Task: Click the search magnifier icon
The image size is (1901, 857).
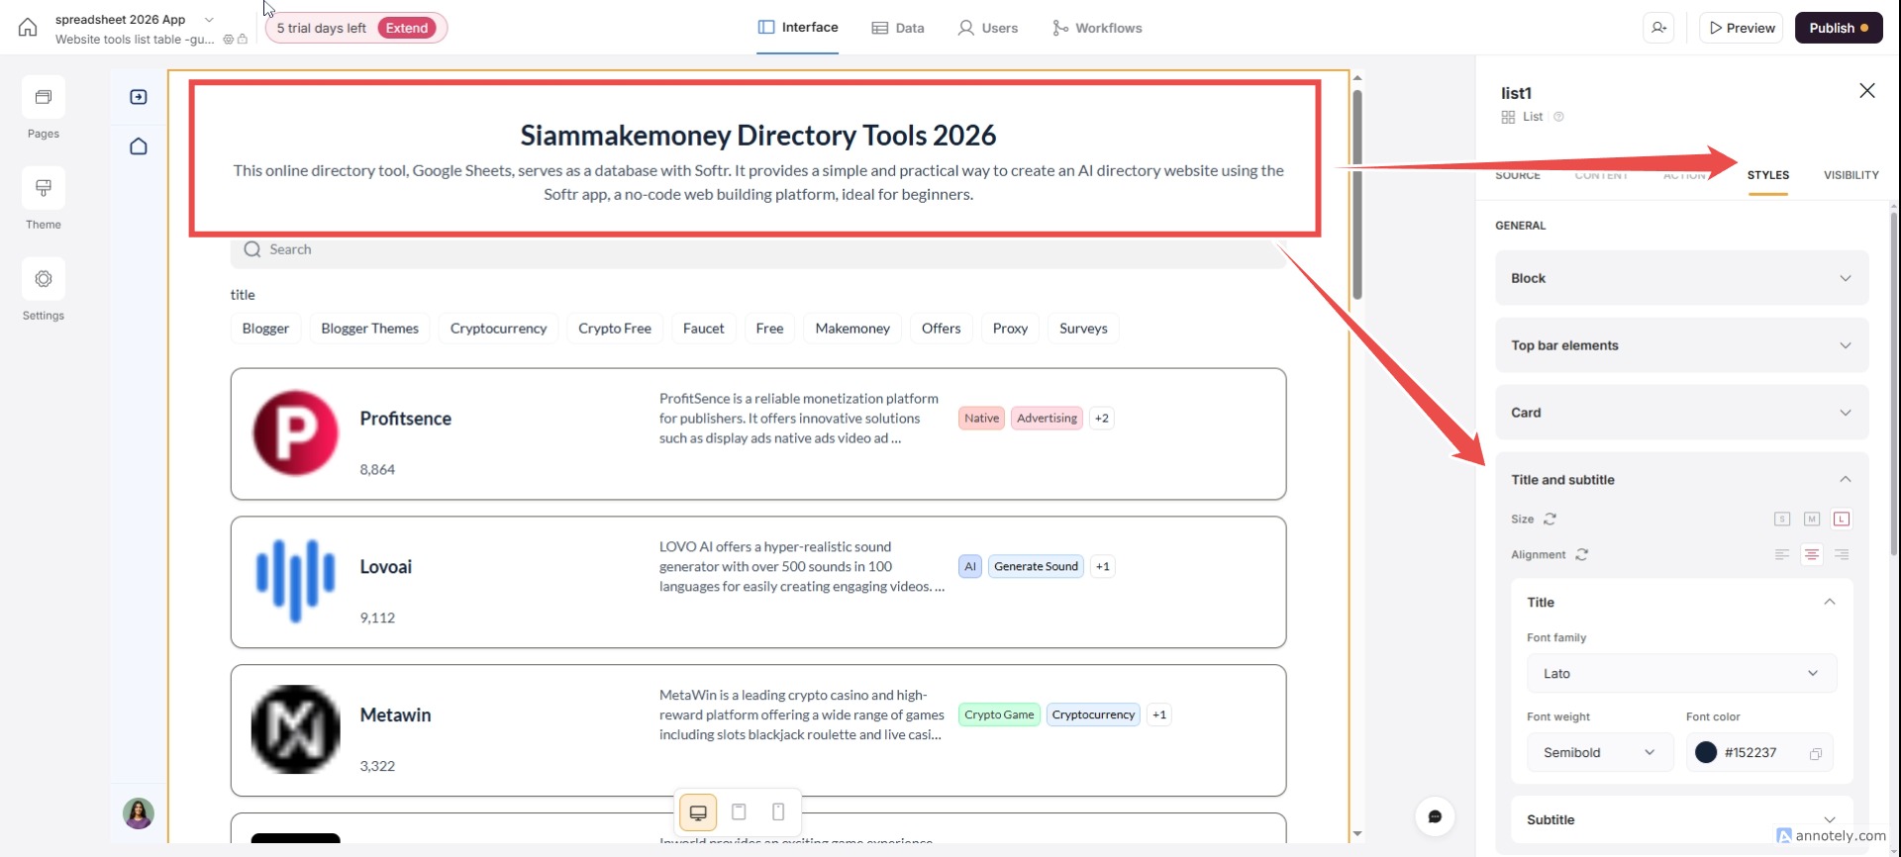Action: pos(252,249)
